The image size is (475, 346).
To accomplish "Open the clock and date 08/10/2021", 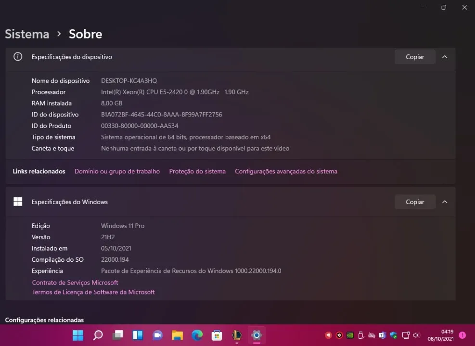I will pyautogui.click(x=440, y=335).
